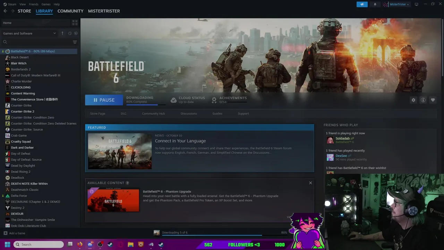The image size is (444, 250).
Task: Open the Connect in Your Language headline
Action: [x=180, y=141]
